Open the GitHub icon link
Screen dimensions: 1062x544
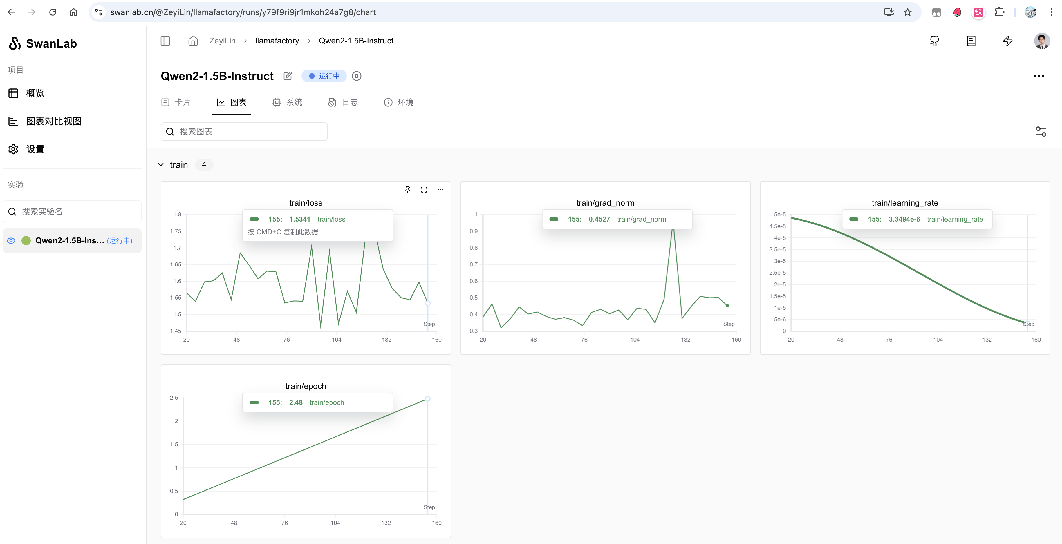tap(934, 41)
